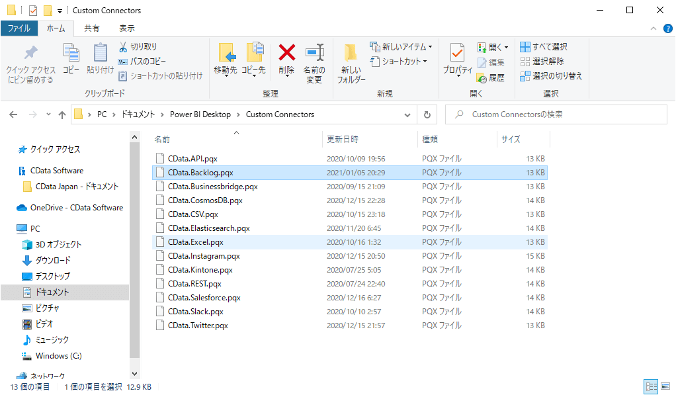The image size is (676, 395).
Task: Create a new folder (新しいフォルダー)
Action: pyautogui.click(x=351, y=64)
